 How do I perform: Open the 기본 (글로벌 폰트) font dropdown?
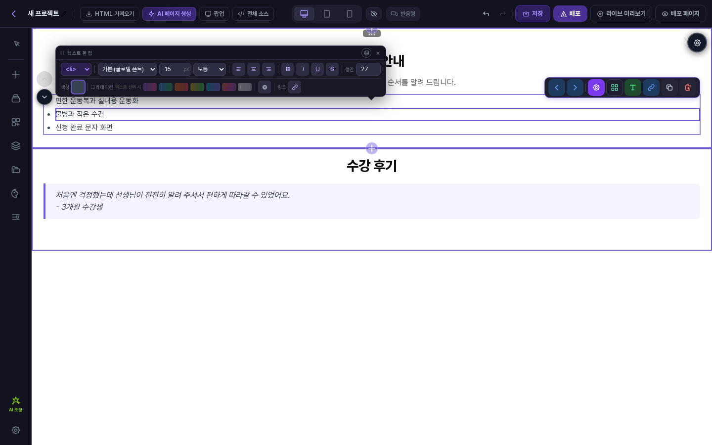click(x=128, y=69)
